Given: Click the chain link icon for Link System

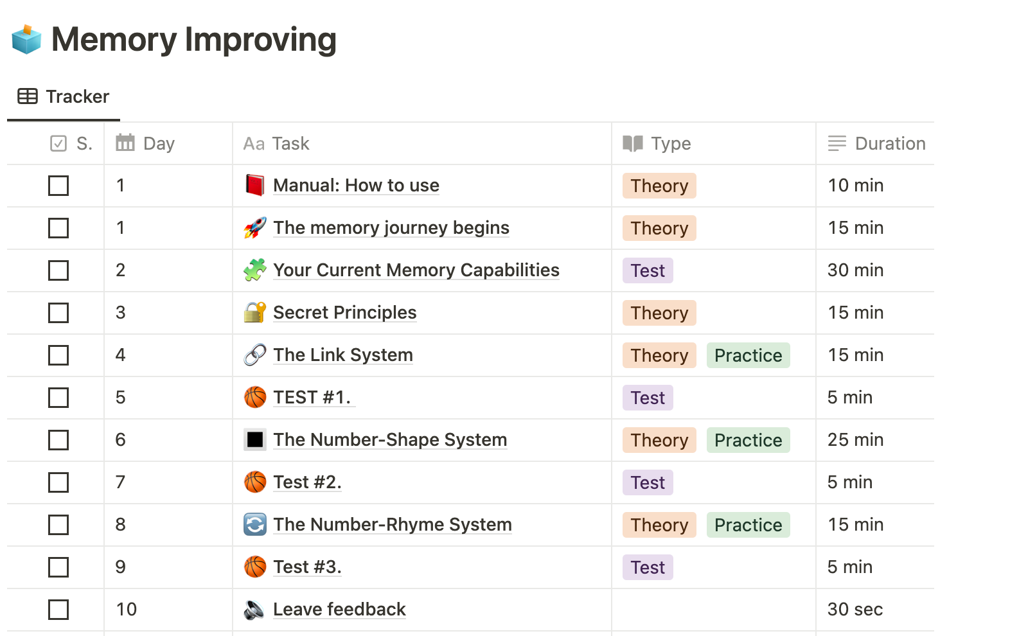Looking at the screenshot, I should tap(255, 355).
